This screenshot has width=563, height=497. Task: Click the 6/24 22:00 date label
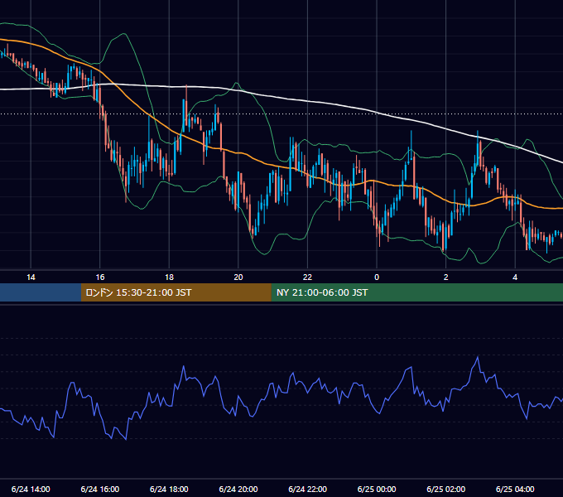pyautogui.click(x=308, y=489)
